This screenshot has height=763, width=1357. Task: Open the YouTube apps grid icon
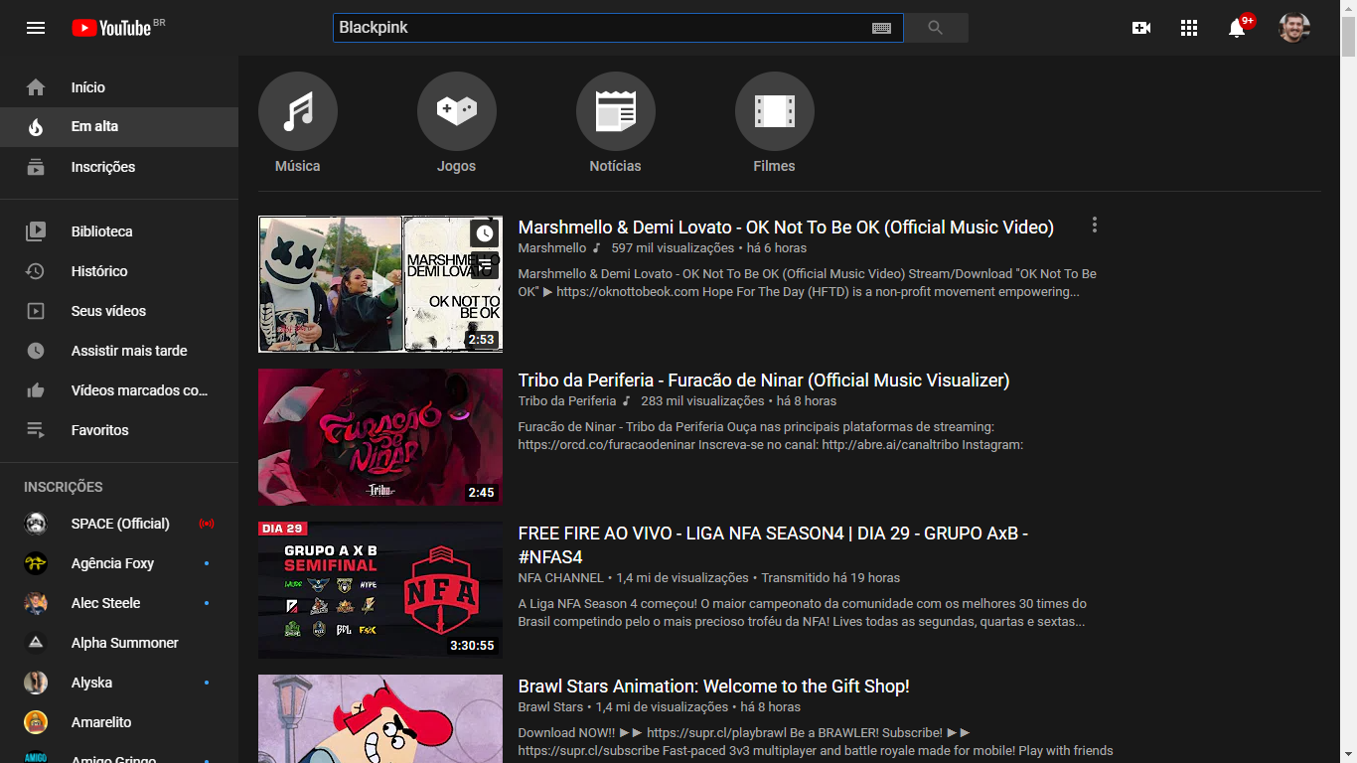point(1189,28)
